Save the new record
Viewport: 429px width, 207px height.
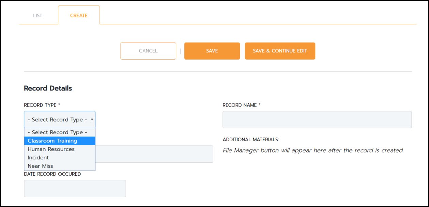[x=212, y=51]
